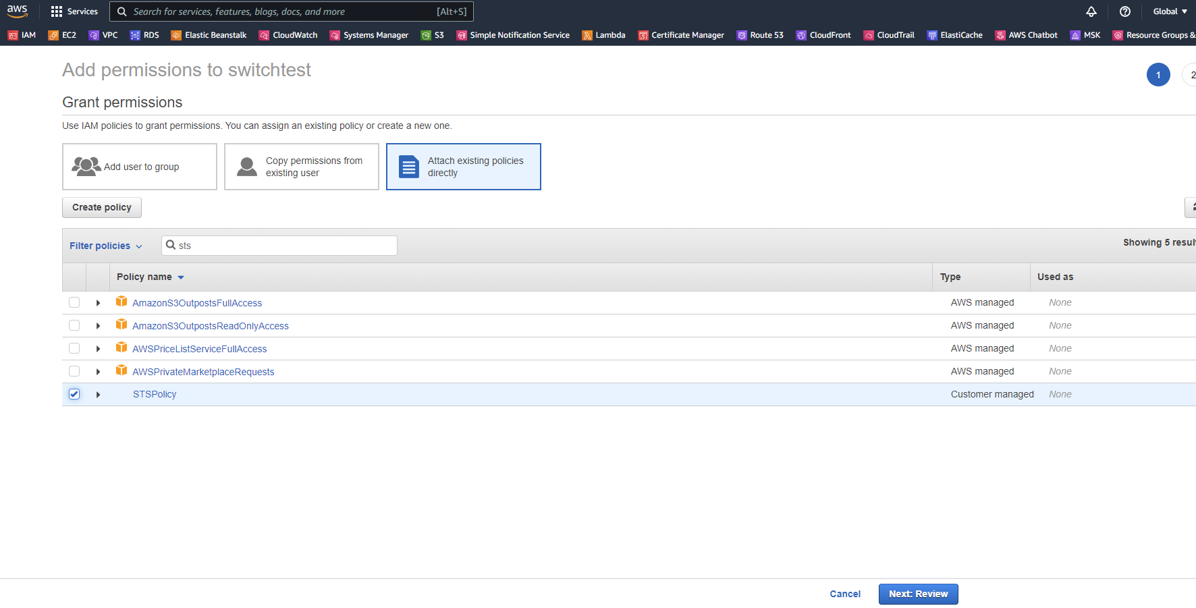Select Add user to group option
This screenshot has width=1196, height=608.
(x=140, y=167)
